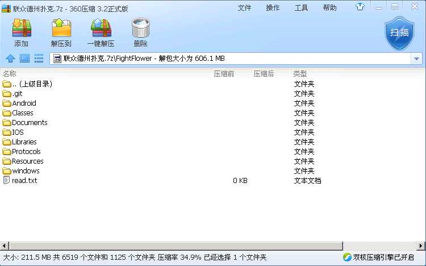Viewport: 426px width, 266px height.
Task: Go up one level with blue arrow
Action: (10, 58)
